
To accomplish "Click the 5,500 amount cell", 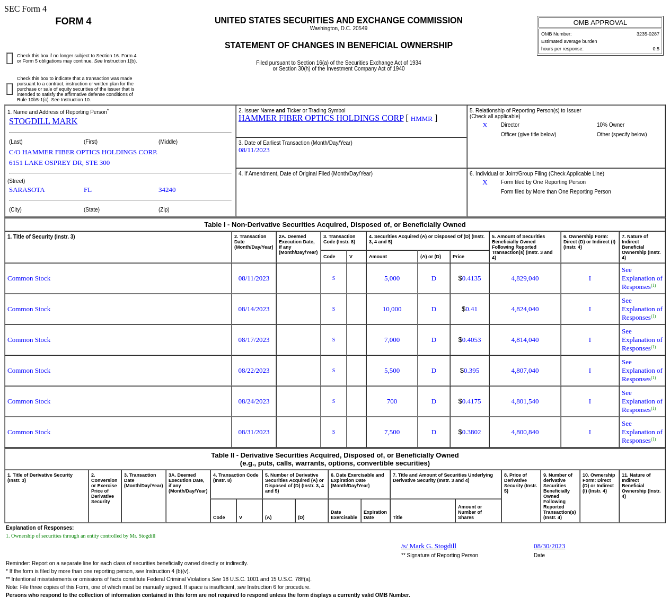I will (x=392, y=371).
